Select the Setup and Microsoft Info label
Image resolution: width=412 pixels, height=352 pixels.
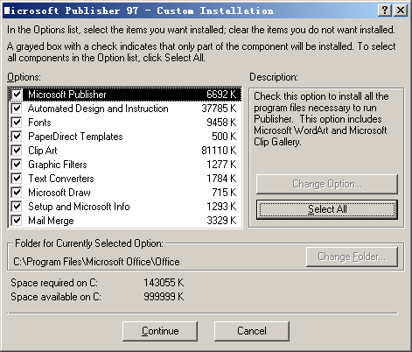pyautogui.click(x=79, y=207)
